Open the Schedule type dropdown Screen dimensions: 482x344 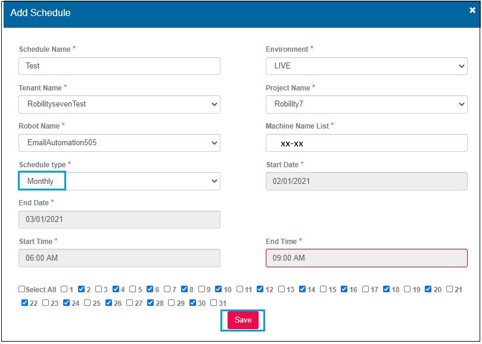pos(119,181)
